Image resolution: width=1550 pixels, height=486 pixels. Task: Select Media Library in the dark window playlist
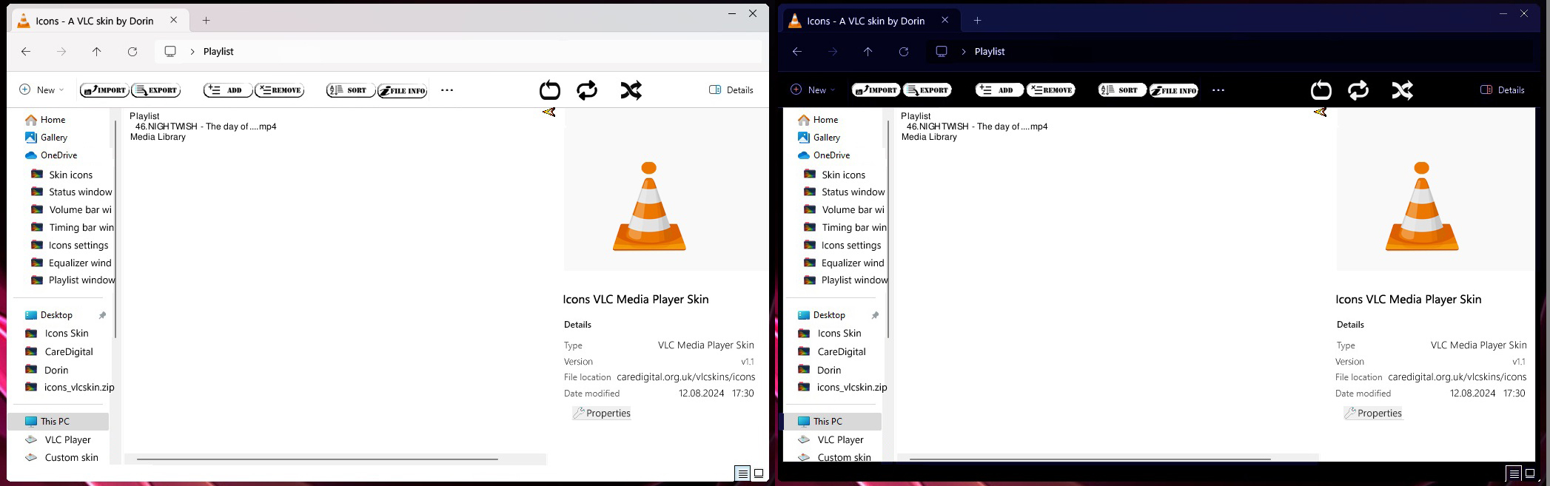[x=929, y=137]
